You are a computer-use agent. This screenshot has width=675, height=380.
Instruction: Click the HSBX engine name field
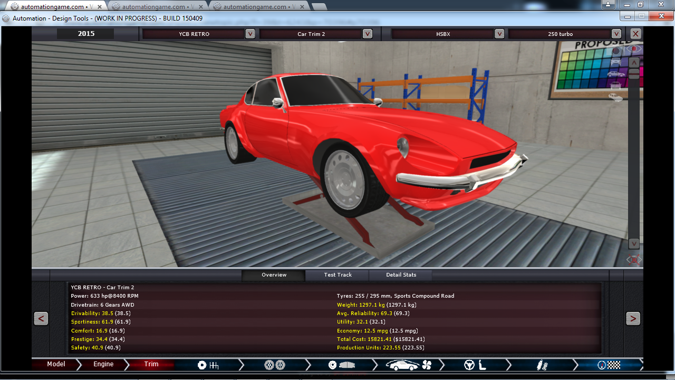[443, 34]
